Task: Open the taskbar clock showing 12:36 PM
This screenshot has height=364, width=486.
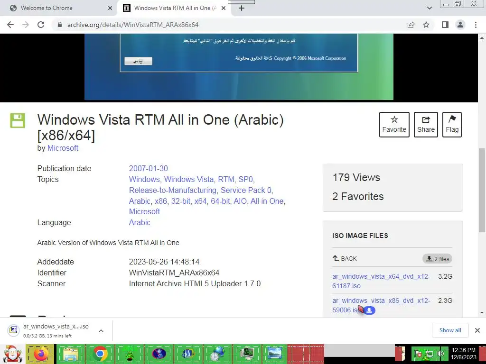Action: [x=463, y=354]
